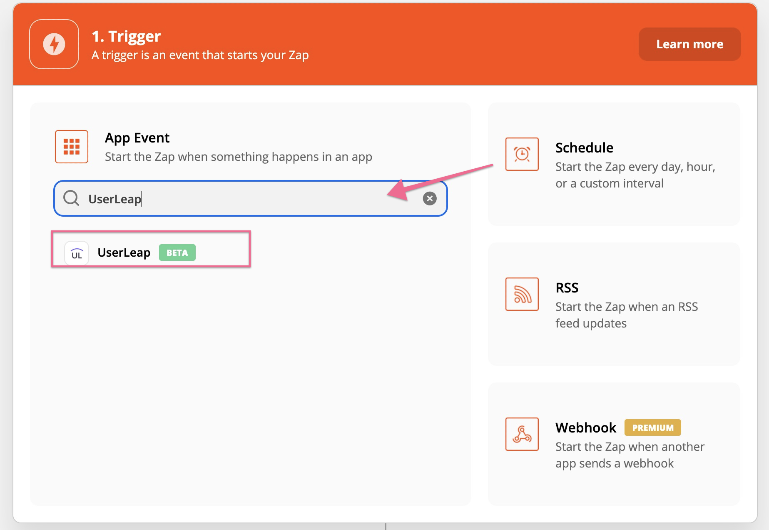This screenshot has width=769, height=530.
Task: Click 'A trigger is an event' subtitle
Action: 200,55
